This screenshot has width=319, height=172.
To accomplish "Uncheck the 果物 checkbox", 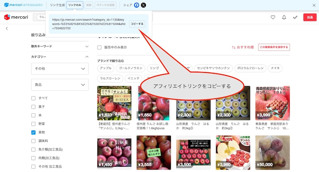I will pyautogui.click(x=33, y=133).
